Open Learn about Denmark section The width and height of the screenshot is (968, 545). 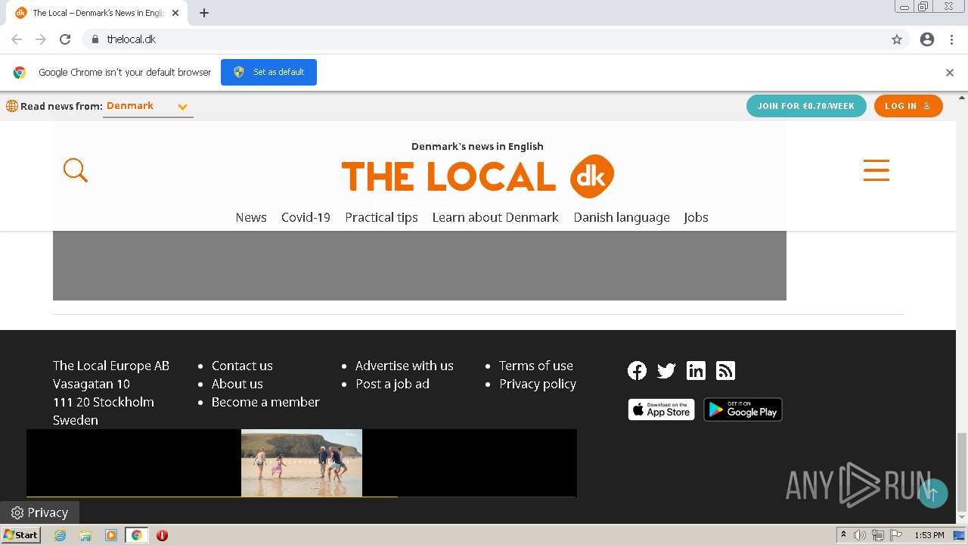point(495,217)
